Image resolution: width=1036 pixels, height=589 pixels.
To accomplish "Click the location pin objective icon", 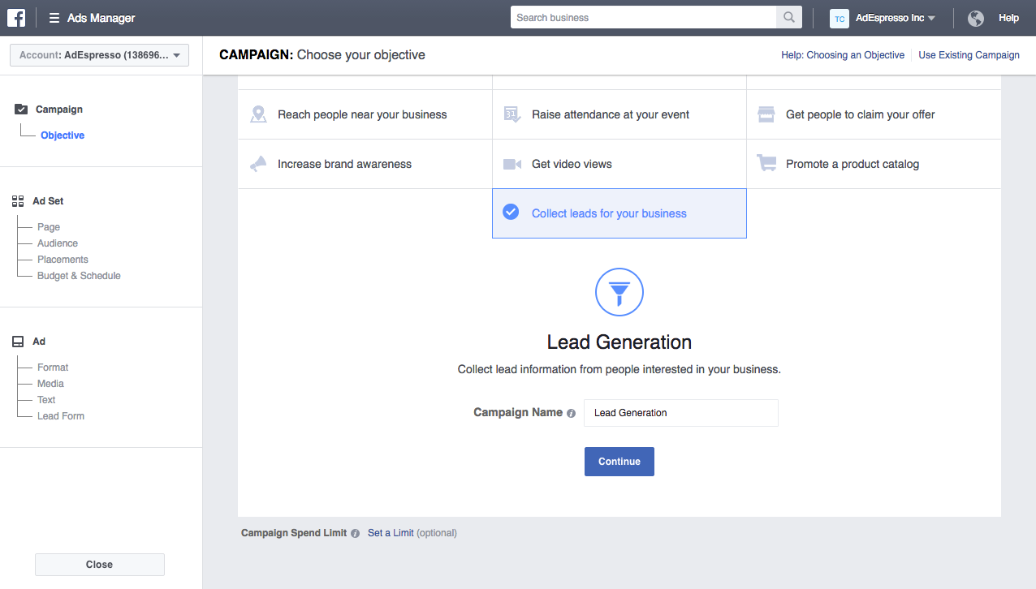I will click(x=258, y=114).
